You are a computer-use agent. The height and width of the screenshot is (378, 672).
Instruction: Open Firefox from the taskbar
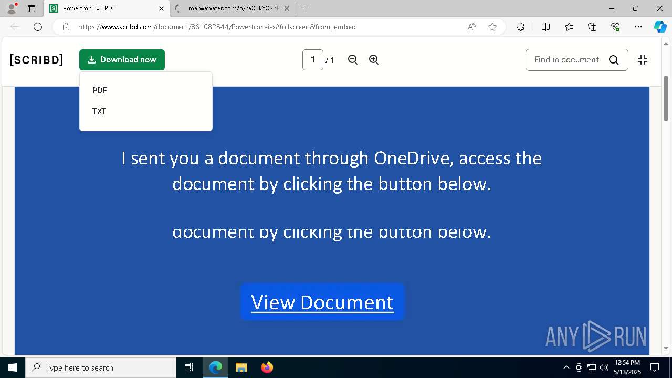pos(267,367)
